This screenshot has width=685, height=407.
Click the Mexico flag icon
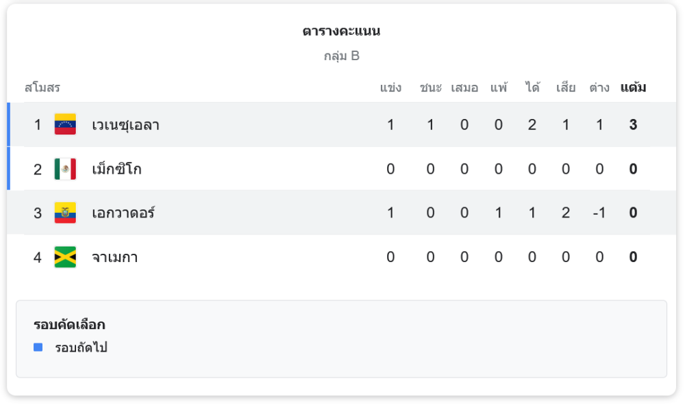coord(65,169)
